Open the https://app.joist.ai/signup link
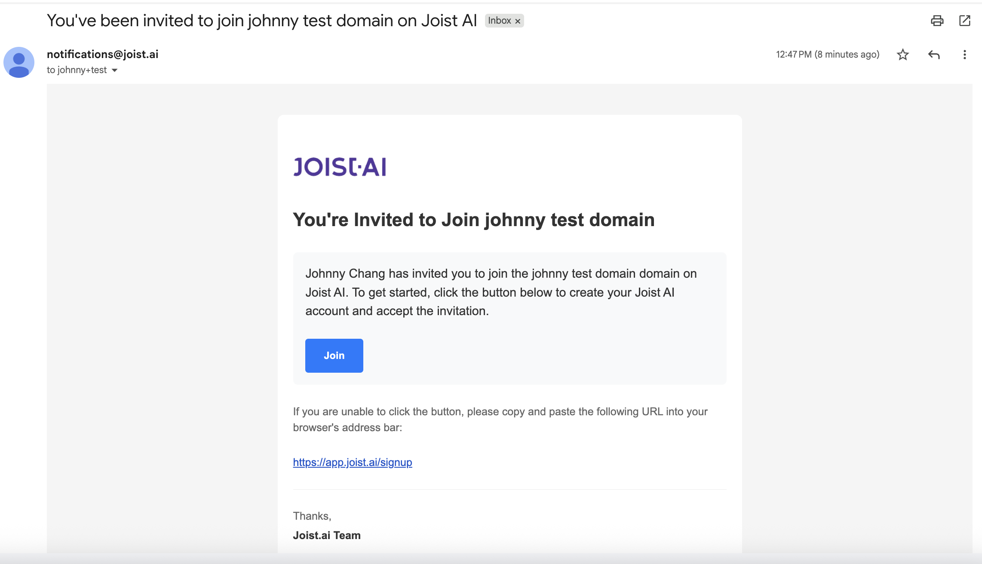Screen dimensions: 982x564 353,462
